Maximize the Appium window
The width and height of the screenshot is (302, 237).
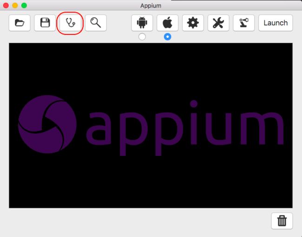[x=24, y=6]
